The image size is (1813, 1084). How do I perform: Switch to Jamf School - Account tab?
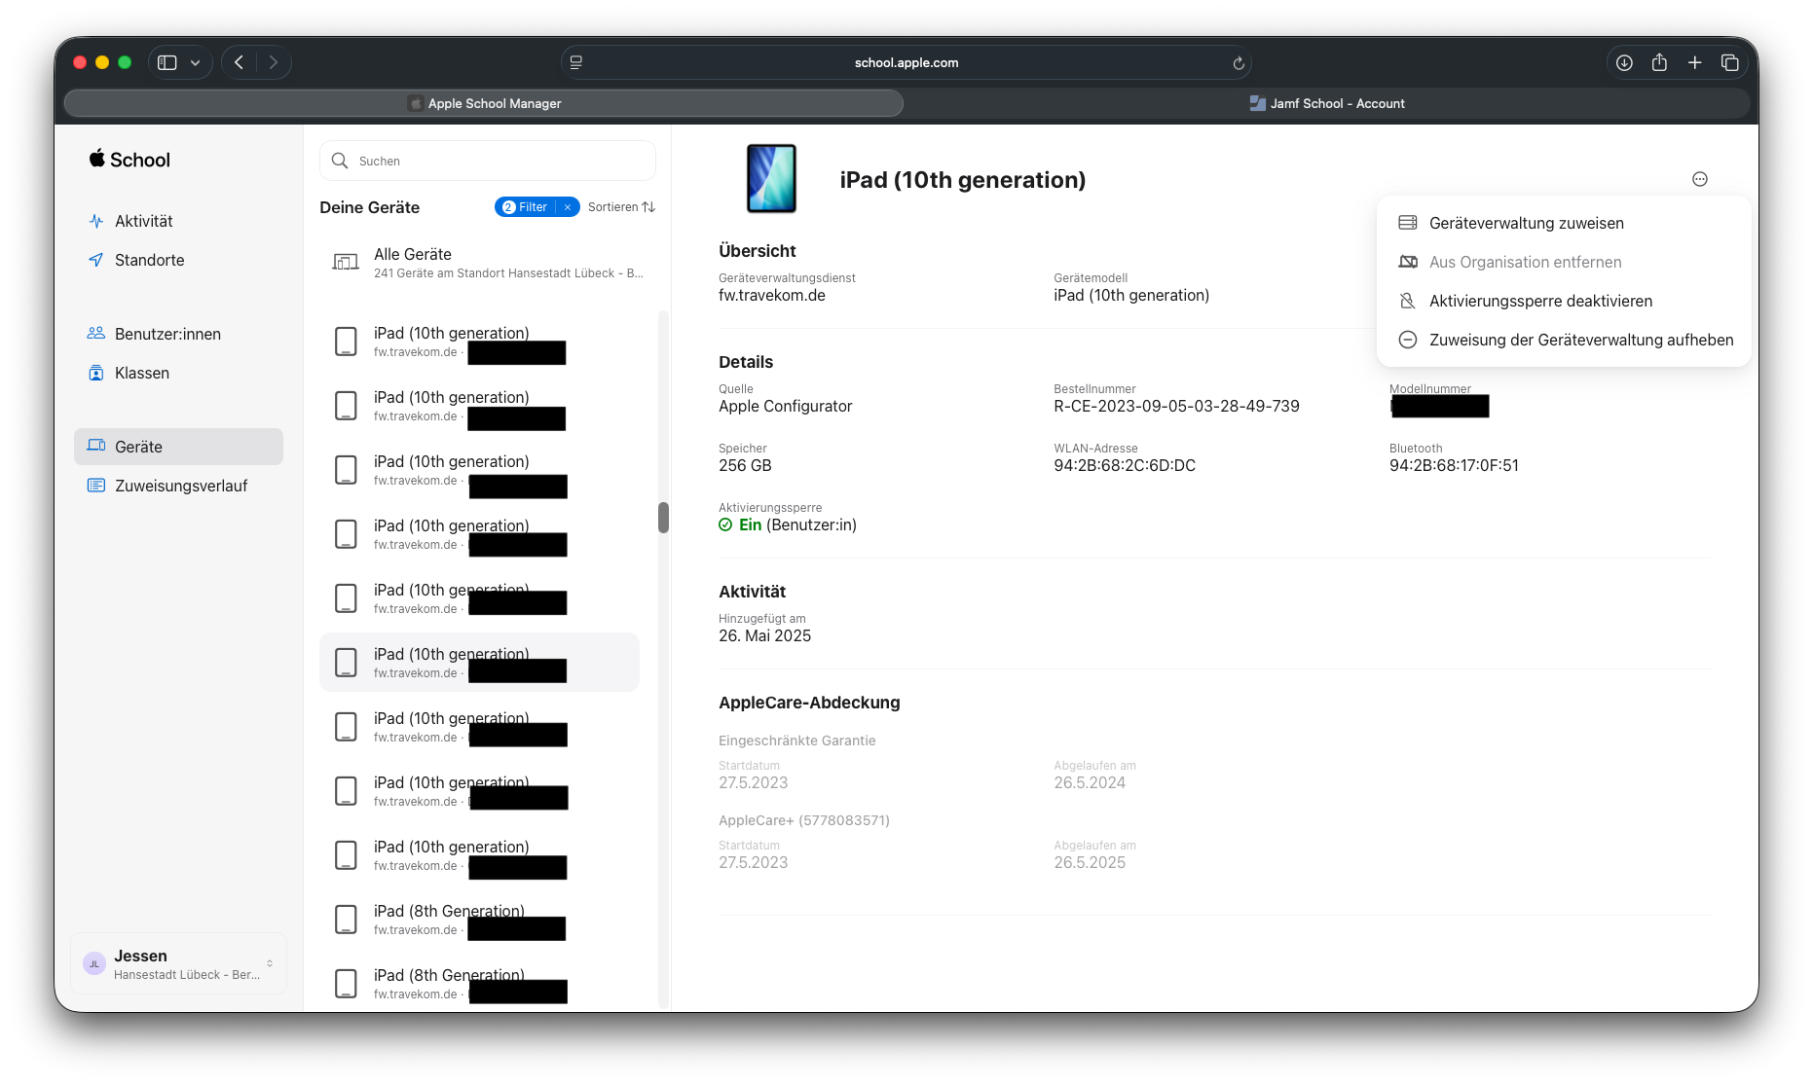1326,103
